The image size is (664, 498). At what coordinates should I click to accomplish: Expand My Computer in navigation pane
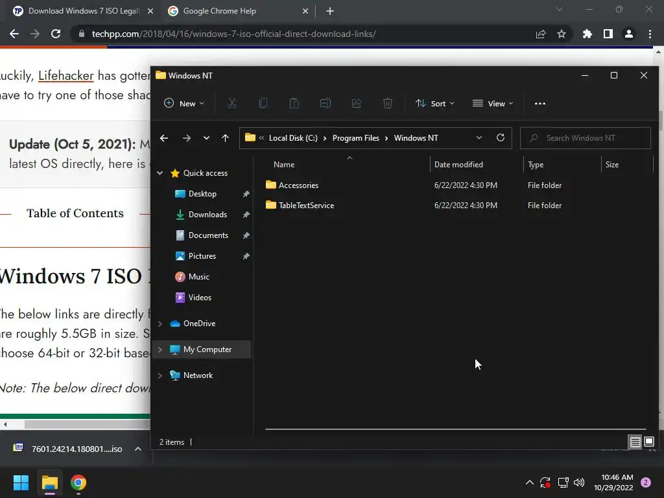click(x=160, y=350)
